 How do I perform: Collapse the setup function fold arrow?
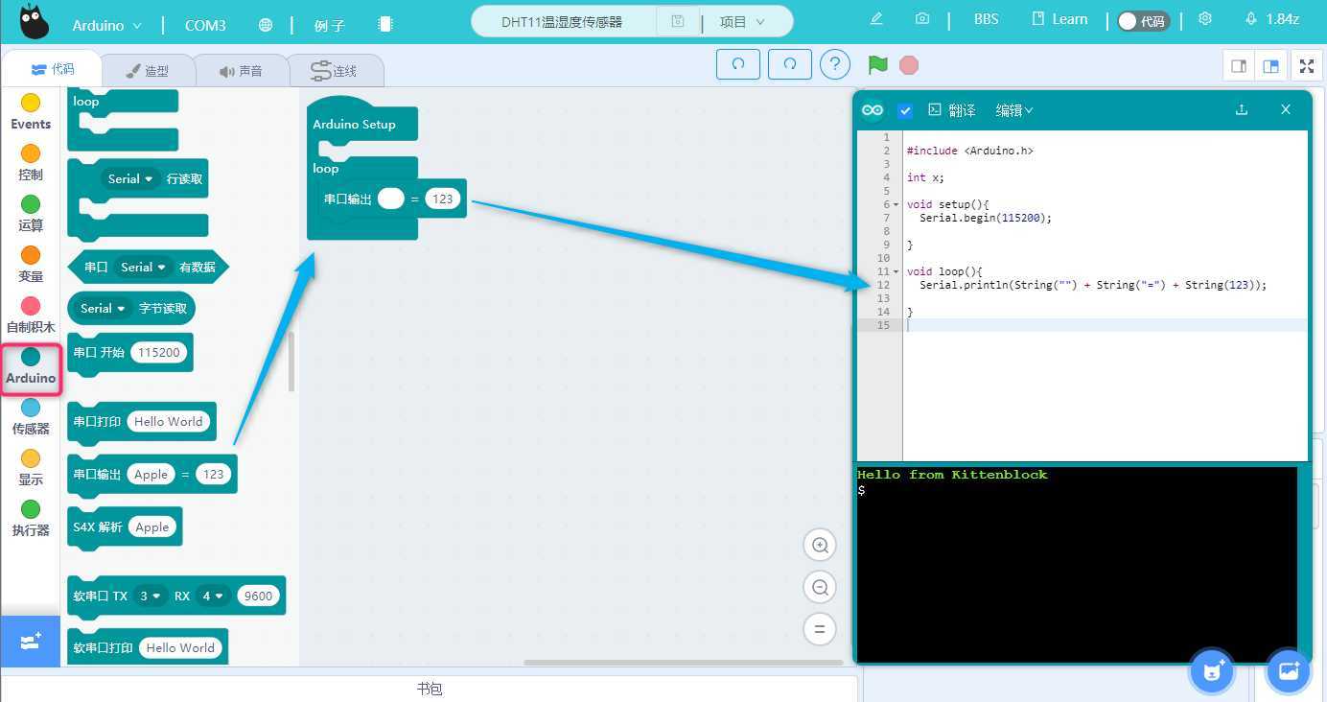896,204
